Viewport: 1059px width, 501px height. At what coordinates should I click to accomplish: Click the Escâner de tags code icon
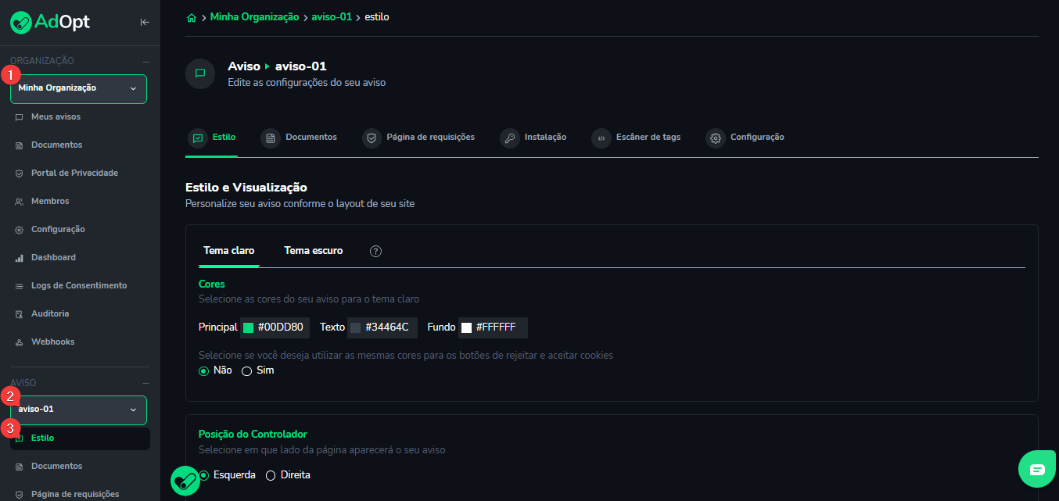pos(601,138)
